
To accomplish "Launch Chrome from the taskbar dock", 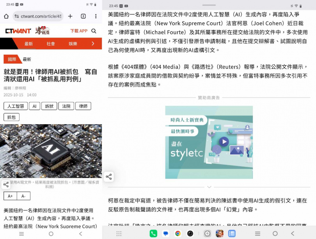I will [x=178, y=233].
